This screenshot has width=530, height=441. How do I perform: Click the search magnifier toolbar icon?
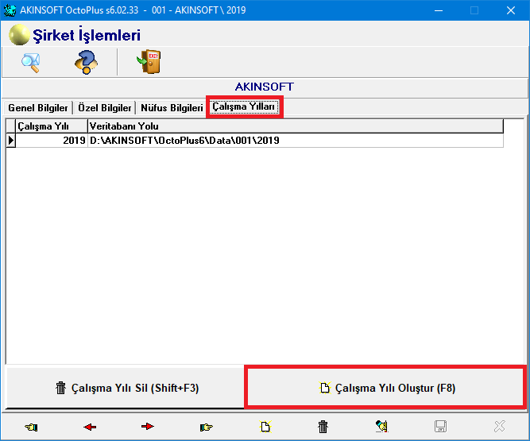(31, 62)
